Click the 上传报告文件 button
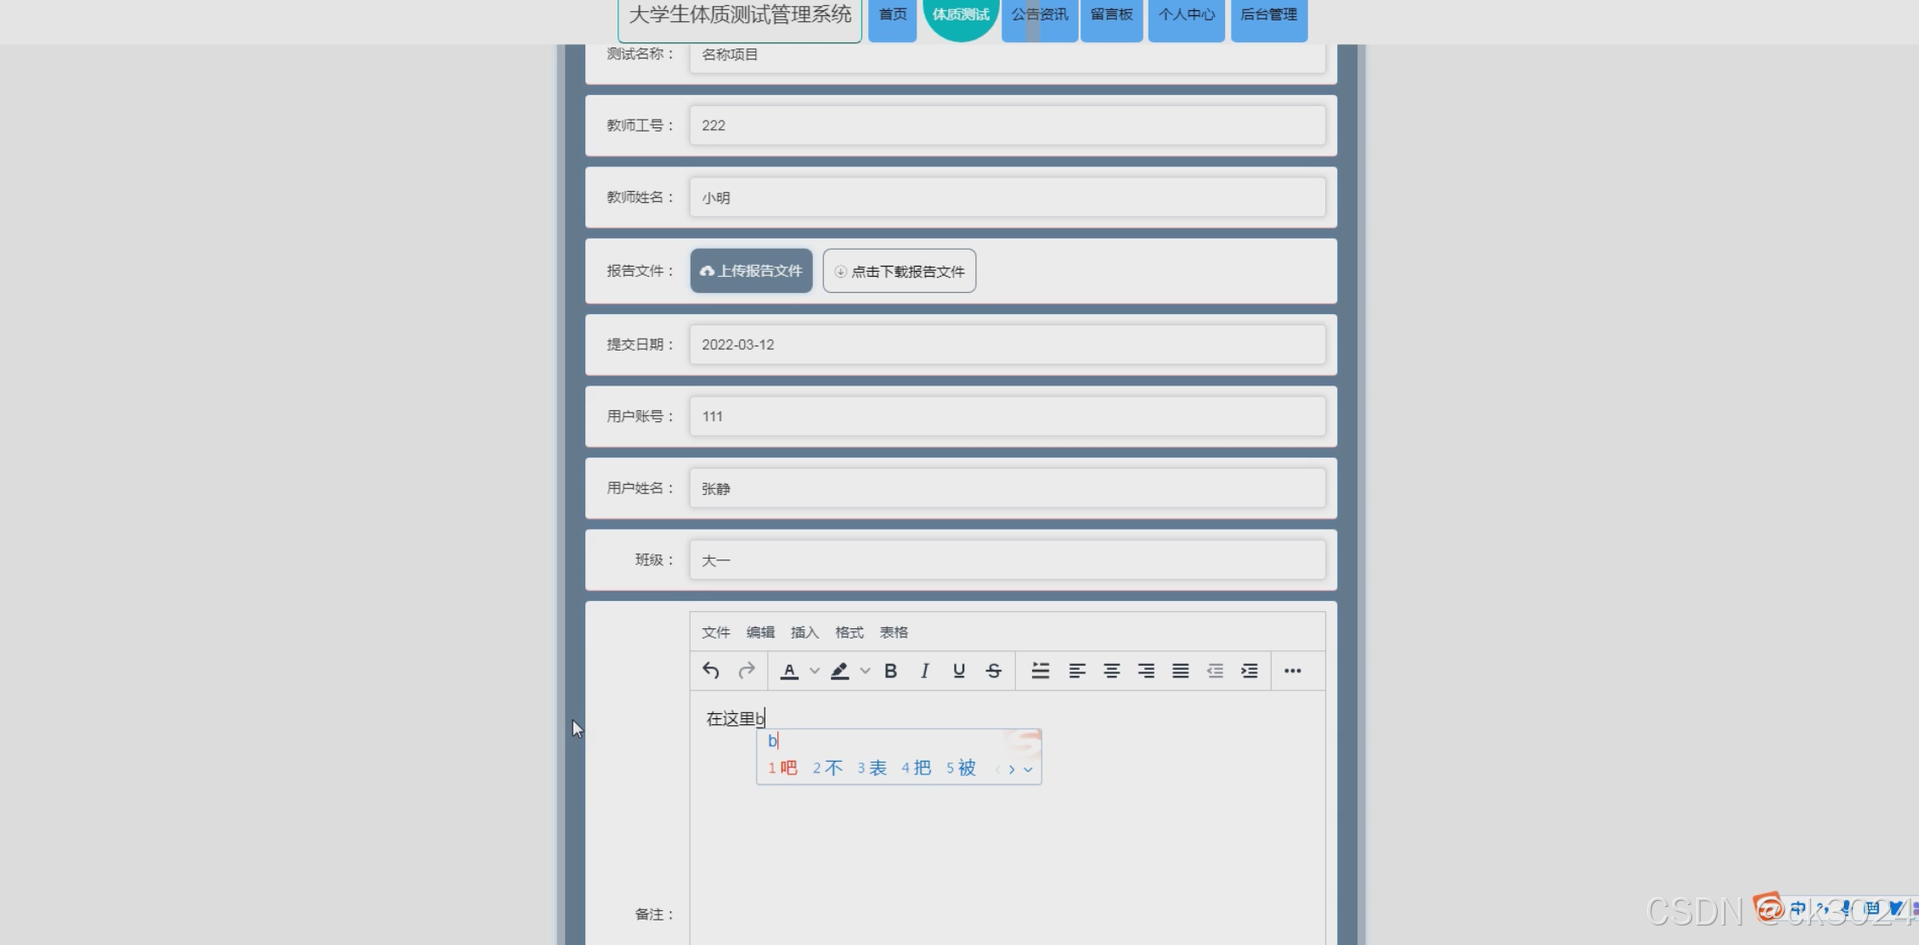The height and width of the screenshot is (945, 1919). pyautogui.click(x=751, y=271)
